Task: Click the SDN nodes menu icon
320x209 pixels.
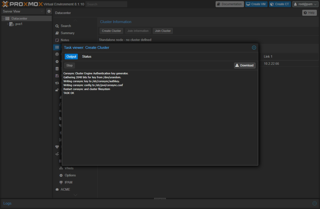Action: pos(57,154)
